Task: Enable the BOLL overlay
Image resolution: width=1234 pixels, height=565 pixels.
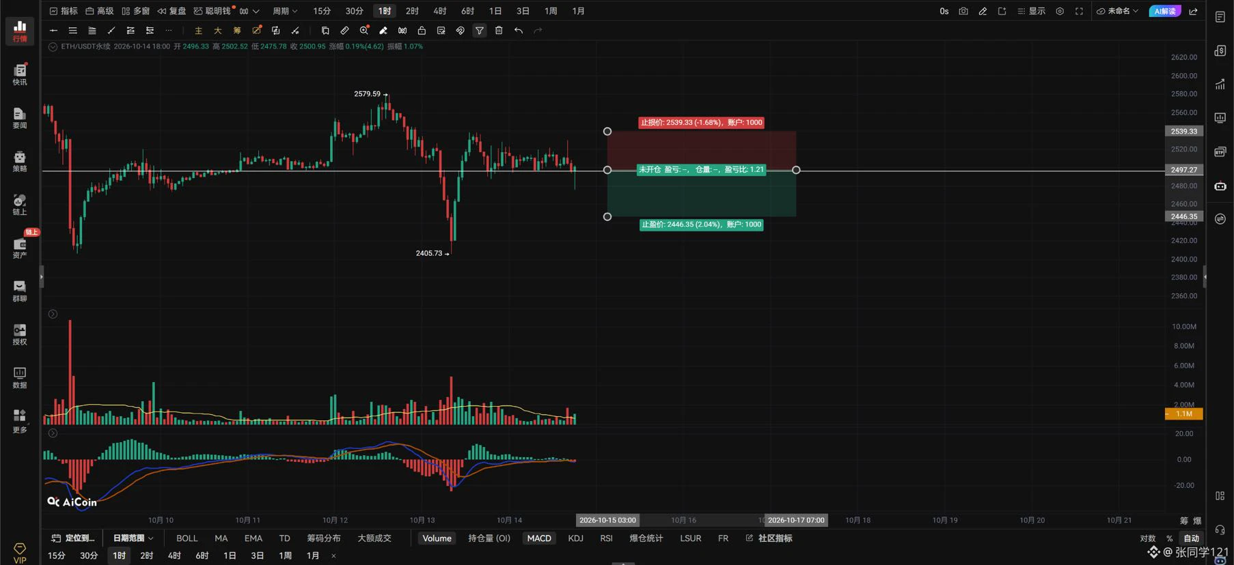Action: [x=187, y=538]
